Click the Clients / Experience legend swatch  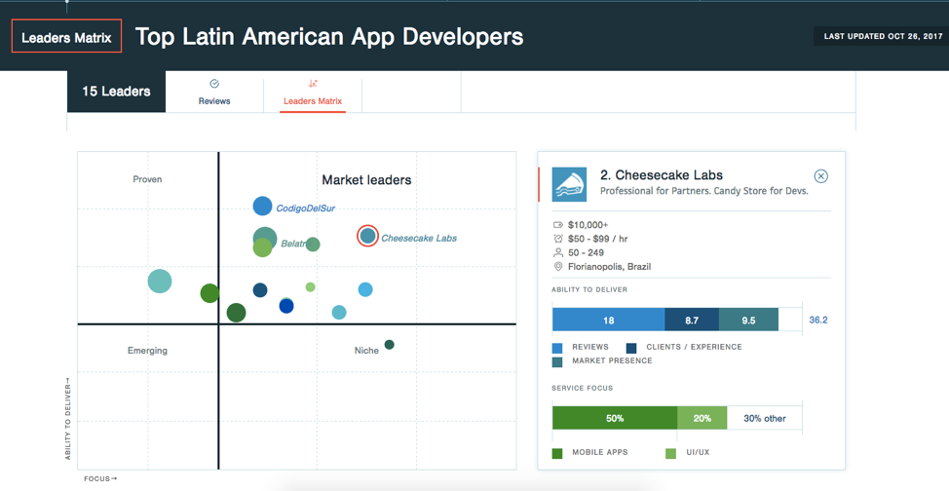[x=631, y=348]
